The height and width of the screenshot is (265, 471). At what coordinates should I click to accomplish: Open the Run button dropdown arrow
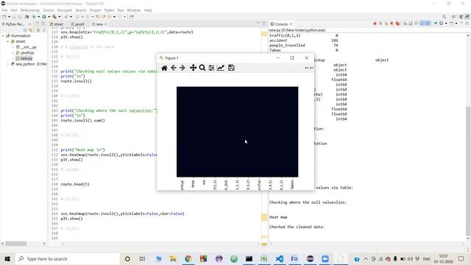(x=49, y=17)
